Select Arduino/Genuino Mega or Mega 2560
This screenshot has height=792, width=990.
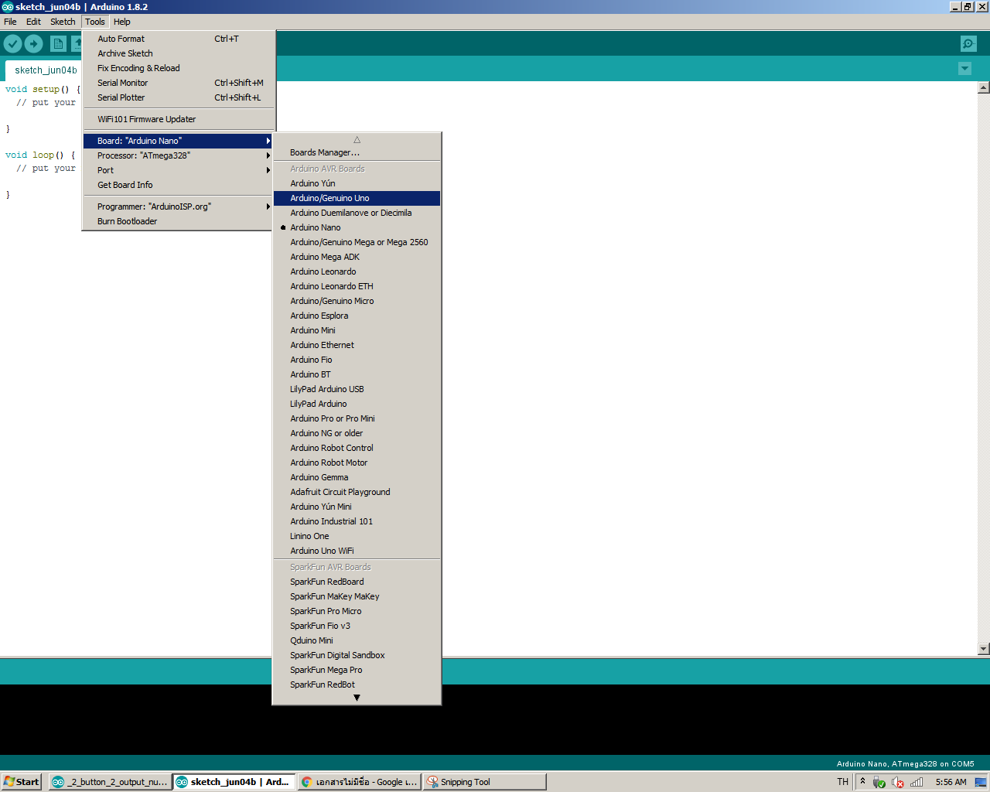coord(357,242)
